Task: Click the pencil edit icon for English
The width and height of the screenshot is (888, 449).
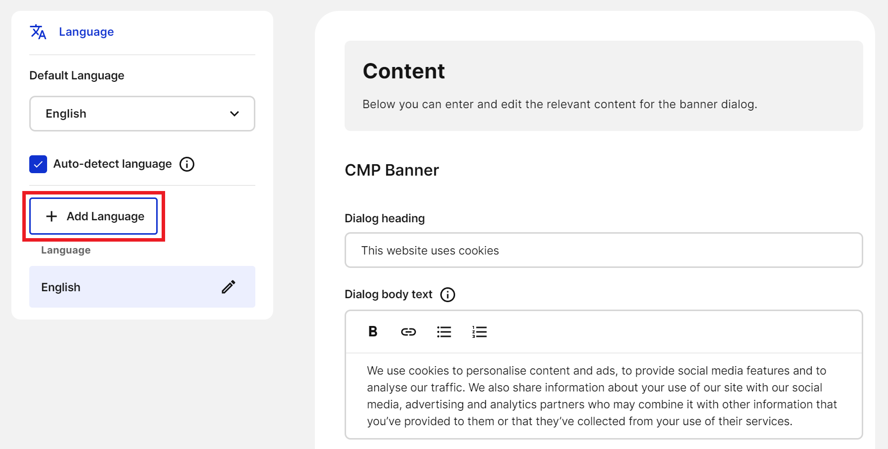Action: [228, 287]
